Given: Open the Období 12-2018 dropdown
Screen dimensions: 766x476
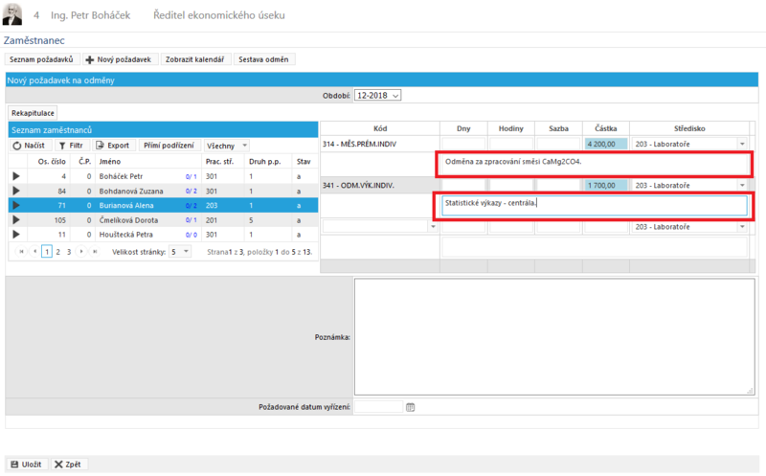Looking at the screenshot, I should 377,96.
